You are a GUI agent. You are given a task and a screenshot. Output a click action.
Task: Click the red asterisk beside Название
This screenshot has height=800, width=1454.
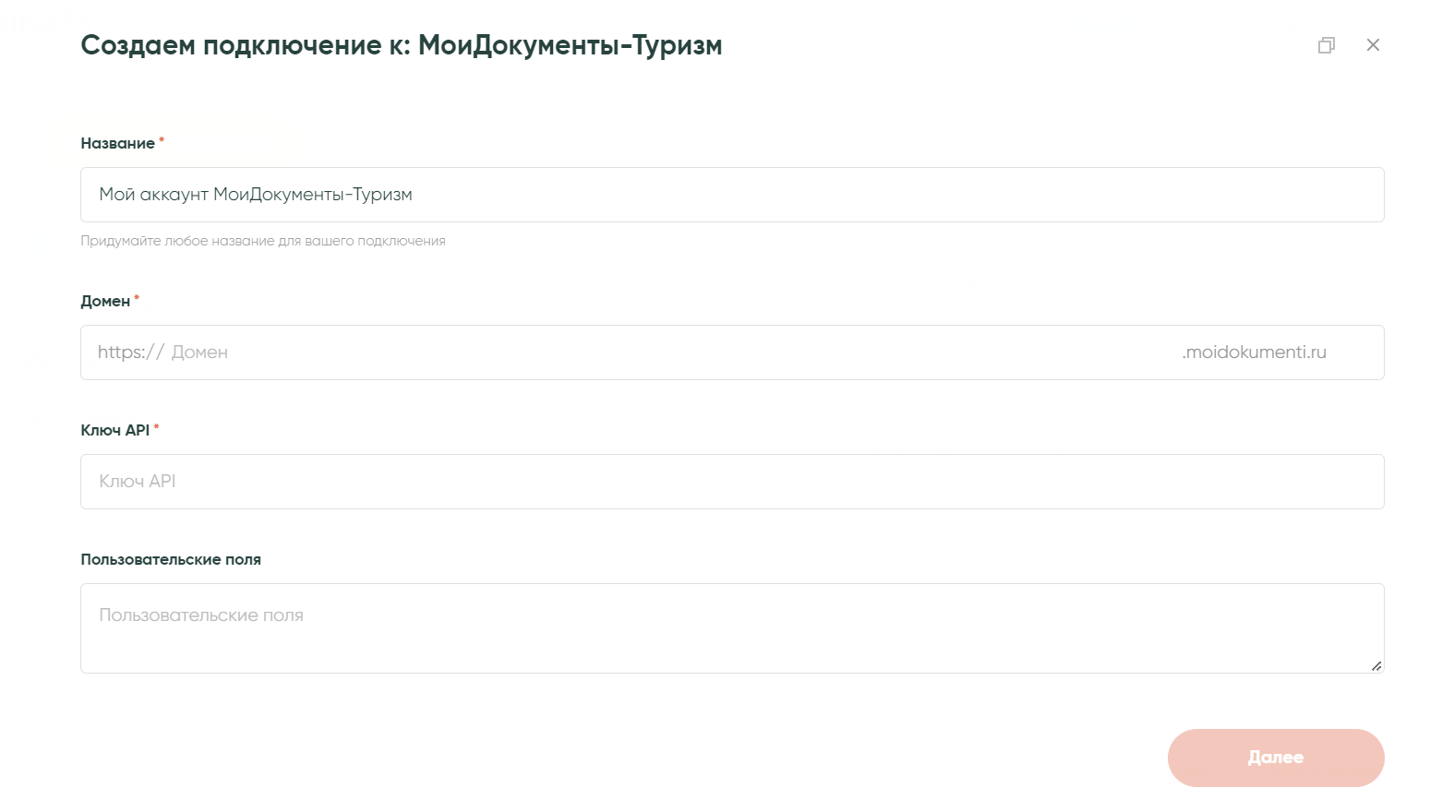pyautogui.click(x=162, y=140)
